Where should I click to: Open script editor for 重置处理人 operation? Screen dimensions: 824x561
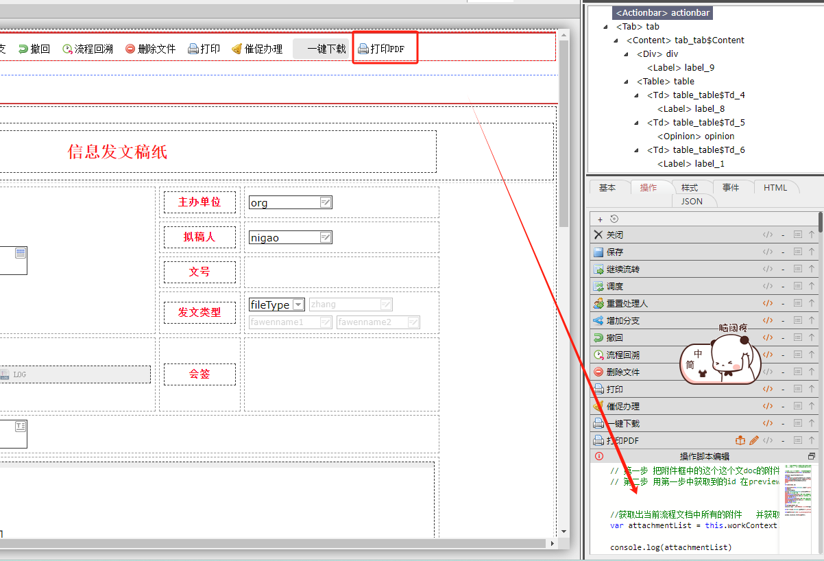(768, 303)
